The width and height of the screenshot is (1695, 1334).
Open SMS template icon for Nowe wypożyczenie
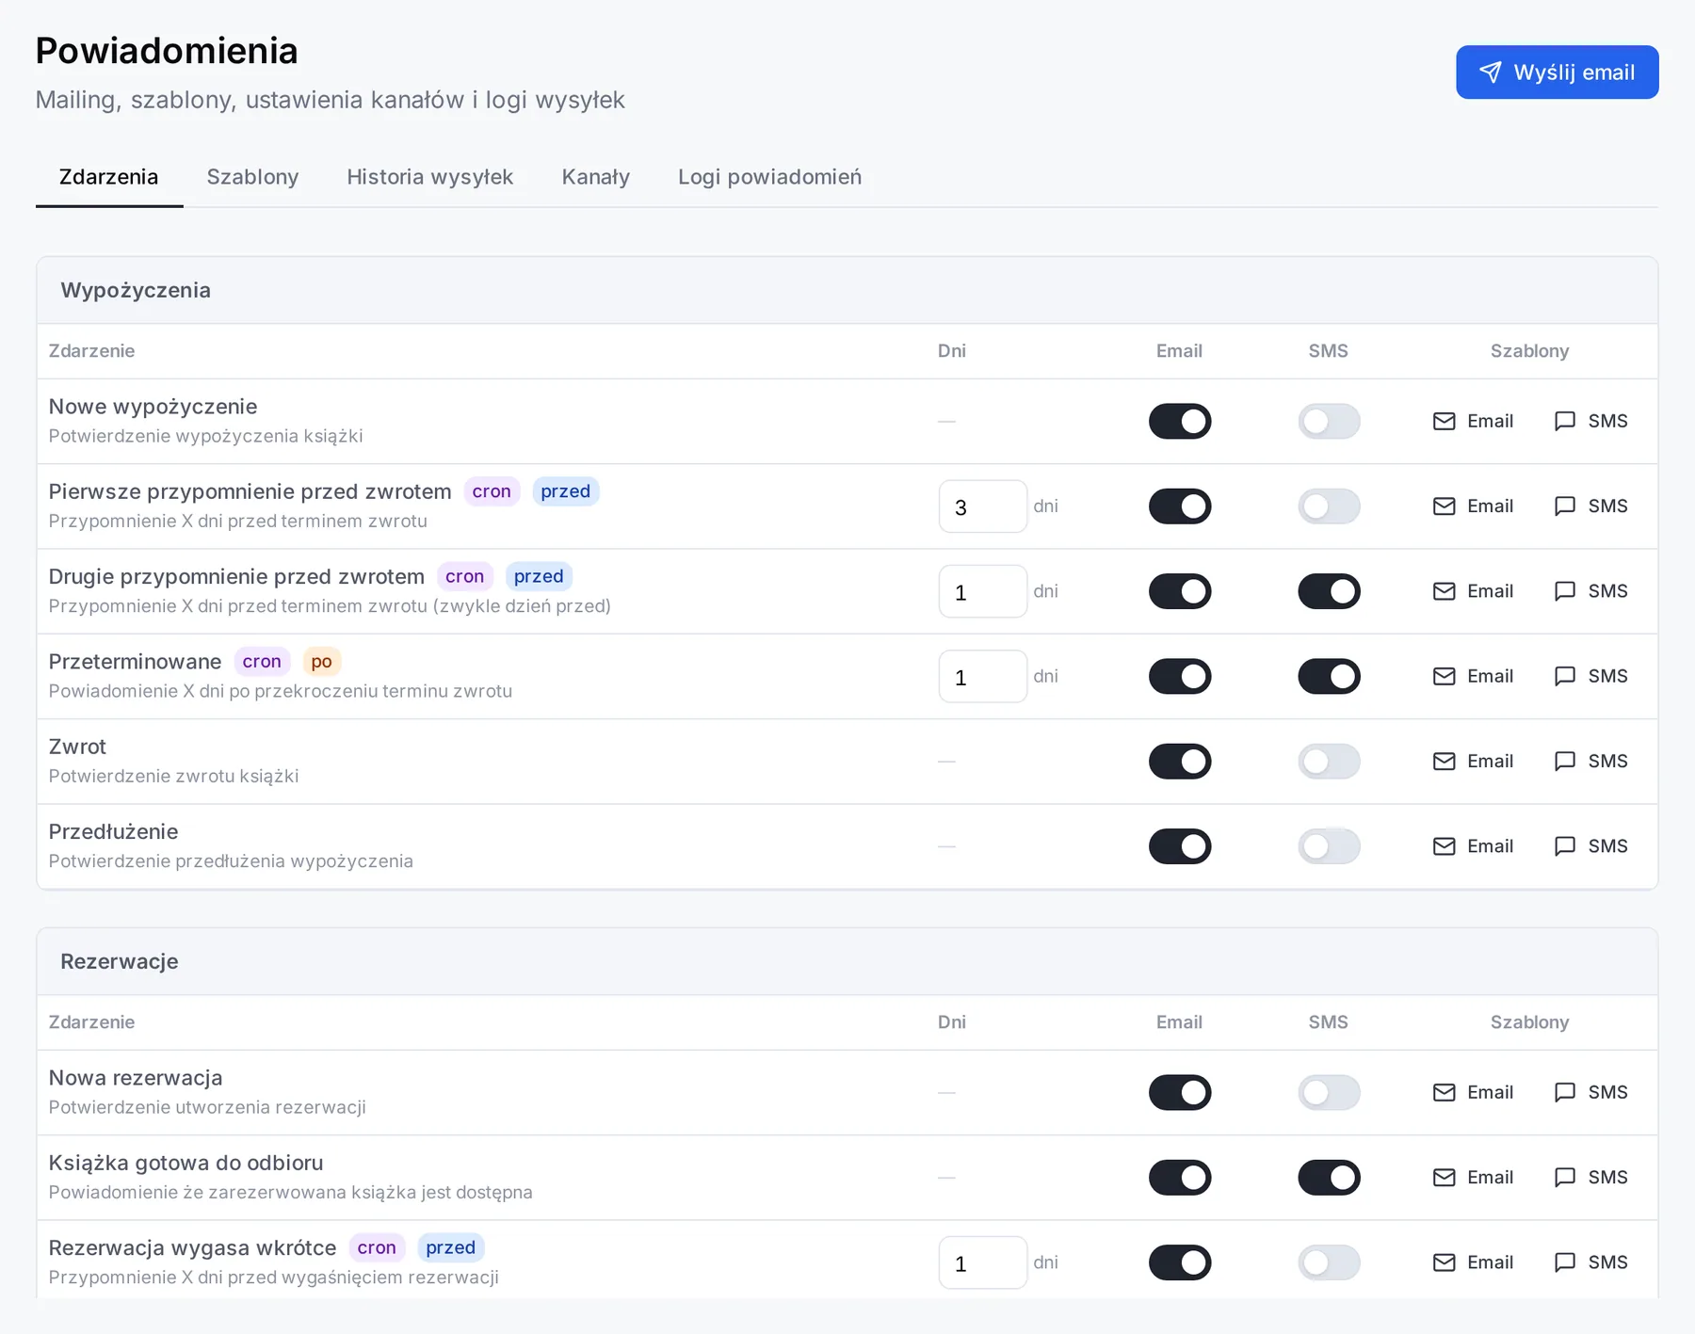[x=1564, y=421]
